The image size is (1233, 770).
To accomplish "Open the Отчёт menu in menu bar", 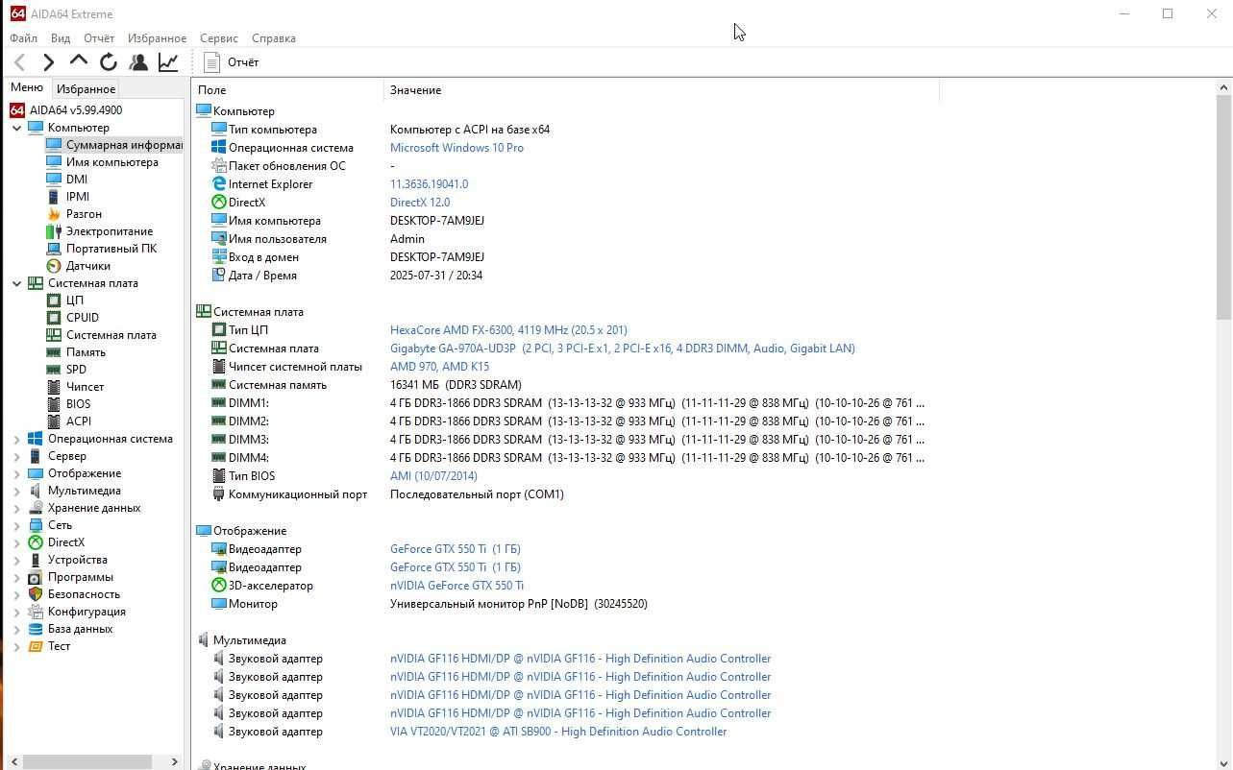I will [99, 38].
